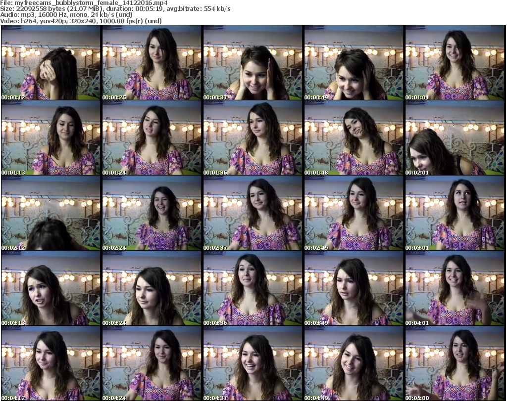The width and height of the screenshot is (507, 401).
Task: Select the thumbnail frame at 00:01:01
Action: coord(455,63)
